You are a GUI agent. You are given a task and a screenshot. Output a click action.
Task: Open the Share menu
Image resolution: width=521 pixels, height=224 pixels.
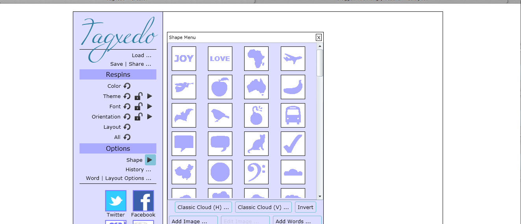click(x=140, y=64)
